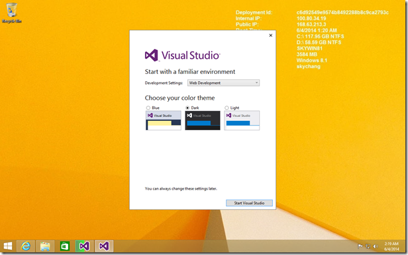408x255 pixels.
Task: Select the Blue color theme radio button
Action: [x=148, y=108]
